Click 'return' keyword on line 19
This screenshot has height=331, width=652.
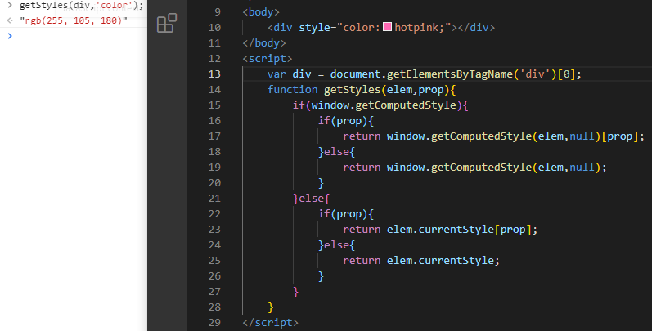tap(362, 168)
